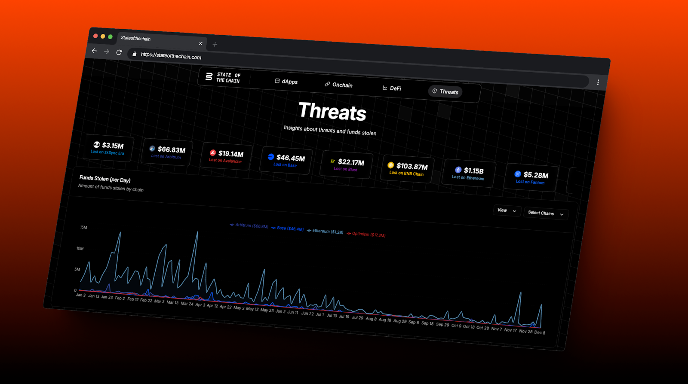
Task: Reload the page with the refresh icon
Action: [119, 52]
